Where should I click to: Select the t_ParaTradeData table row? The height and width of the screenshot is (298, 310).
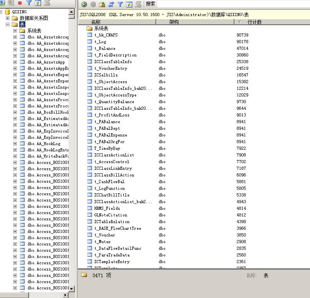112,255
